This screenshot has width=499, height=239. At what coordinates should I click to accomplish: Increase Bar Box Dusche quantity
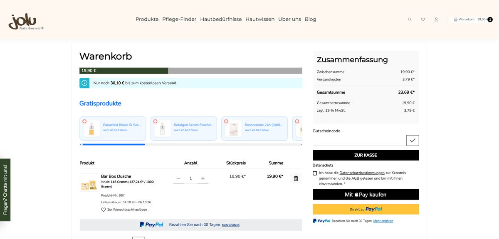(203, 178)
